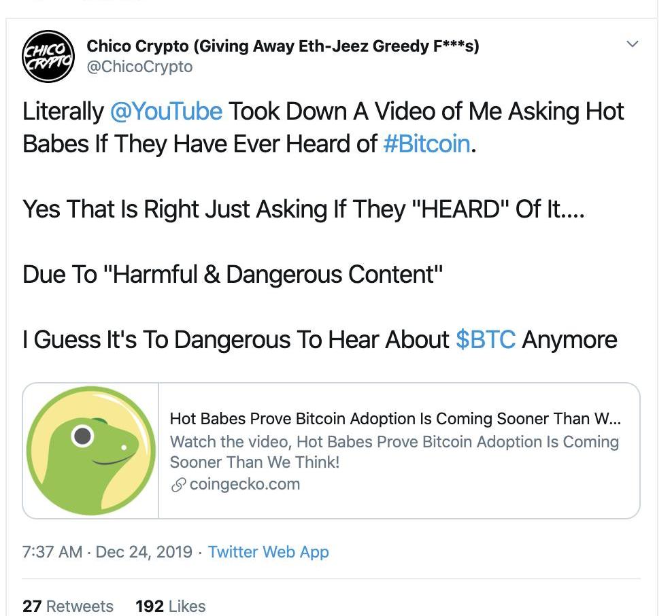Click the 7:37 AM Dec 24, 2019 timestamp
The image size is (672, 616).
pos(107,551)
